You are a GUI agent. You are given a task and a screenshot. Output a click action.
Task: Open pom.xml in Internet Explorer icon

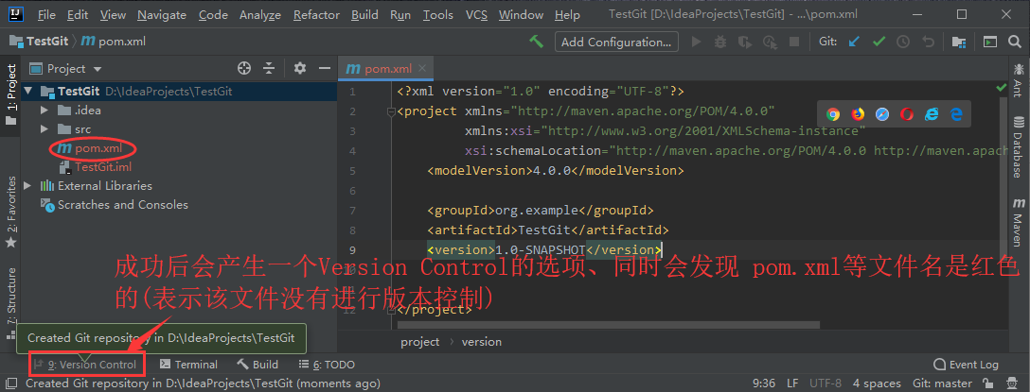coord(932,114)
